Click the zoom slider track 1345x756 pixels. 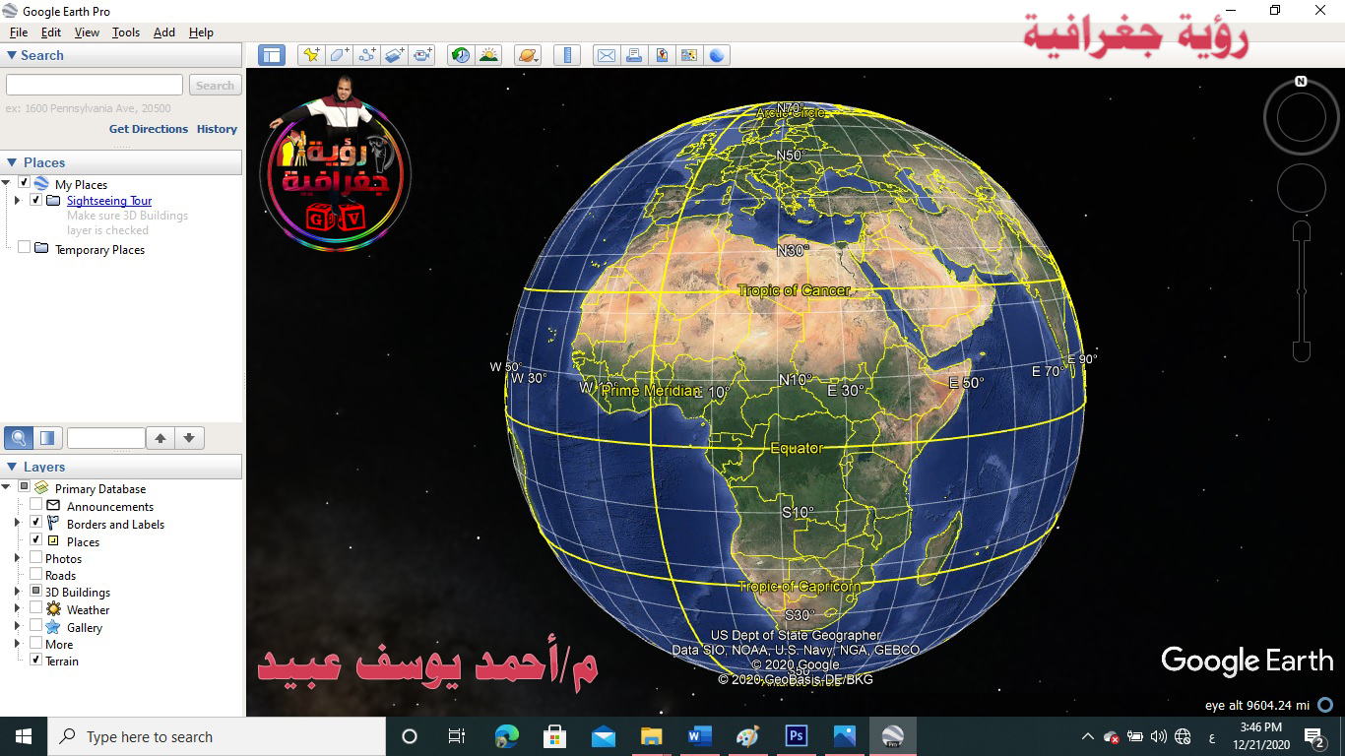(1302, 291)
